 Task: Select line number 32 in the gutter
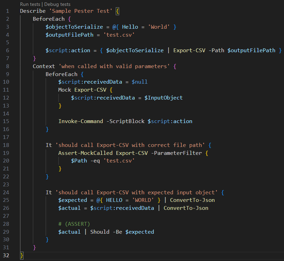(x=6, y=255)
